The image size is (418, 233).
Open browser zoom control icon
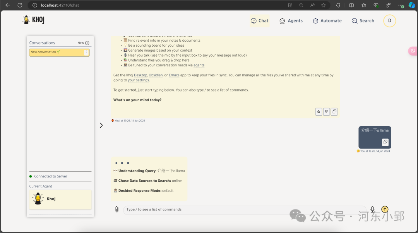[x=301, y=5]
